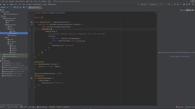Click Collapse All in the project panel header
This screenshot has width=195, height=109.
click(x=20, y=7)
